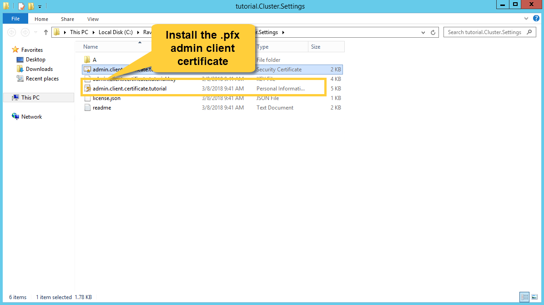Open Downloads in the navigation pane
Image resolution: width=544 pixels, height=305 pixels.
(x=39, y=69)
